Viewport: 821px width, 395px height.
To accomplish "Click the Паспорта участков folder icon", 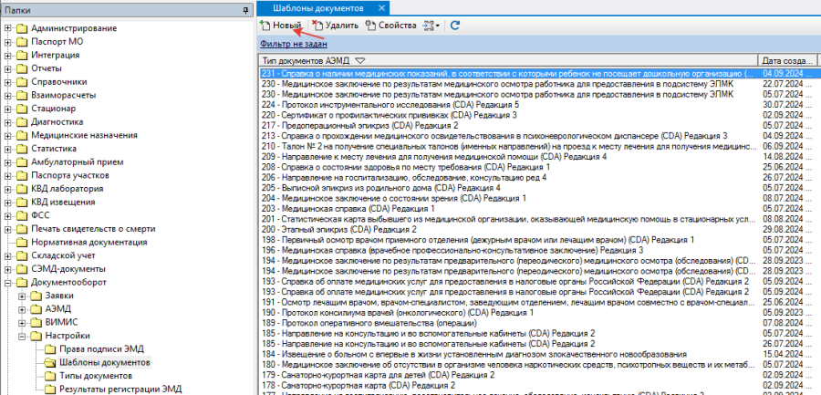I will [x=22, y=175].
